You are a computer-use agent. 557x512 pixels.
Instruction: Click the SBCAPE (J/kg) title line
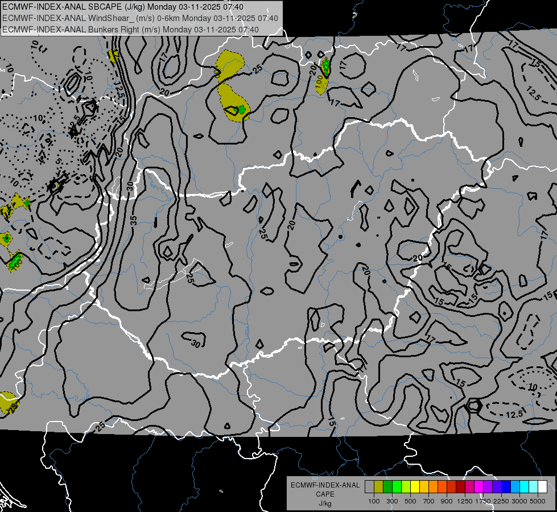pos(123,7)
